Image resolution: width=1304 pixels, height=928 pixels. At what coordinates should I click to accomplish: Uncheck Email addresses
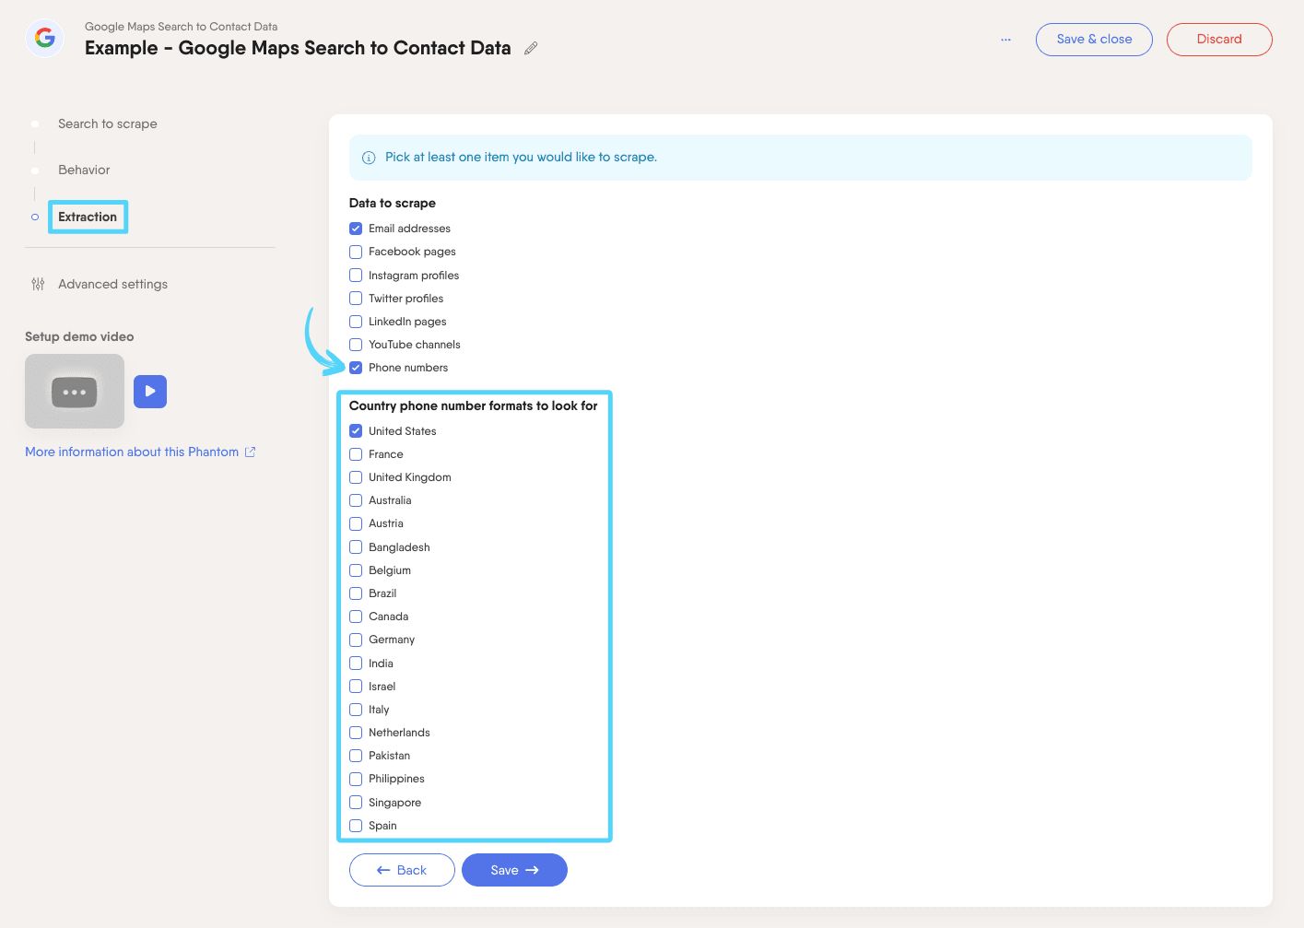pyautogui.click(x=356, y=229)
